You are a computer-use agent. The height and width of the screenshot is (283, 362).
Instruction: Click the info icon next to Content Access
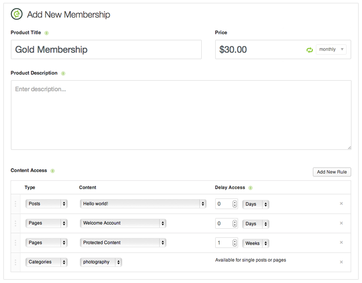tap(52, 171)
